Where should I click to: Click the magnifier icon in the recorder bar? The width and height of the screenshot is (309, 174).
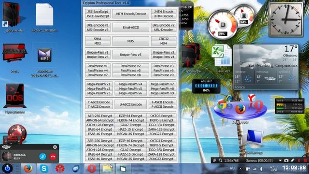(x=220, y=160)
